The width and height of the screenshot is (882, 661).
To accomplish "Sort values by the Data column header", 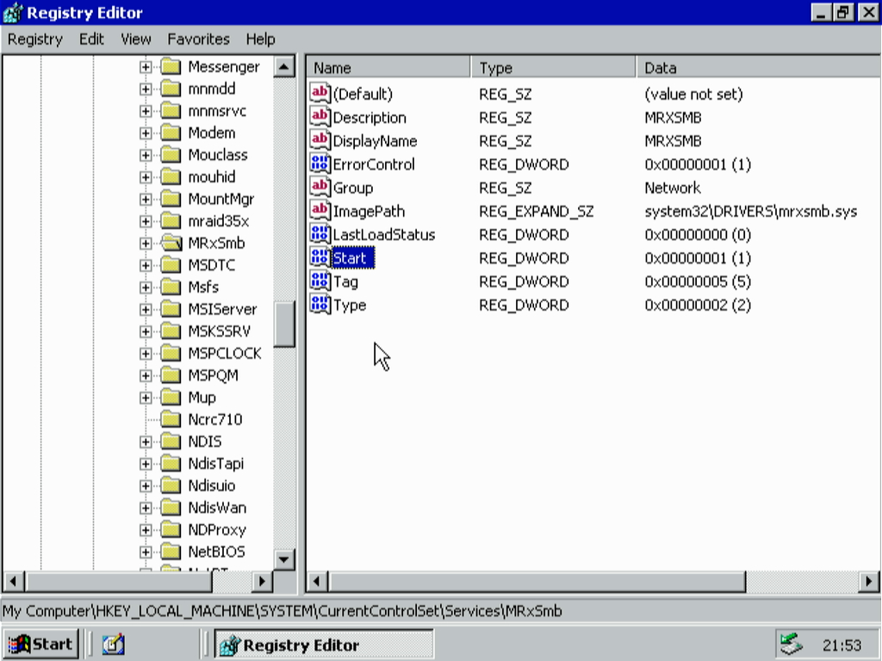I will [759, 68].
